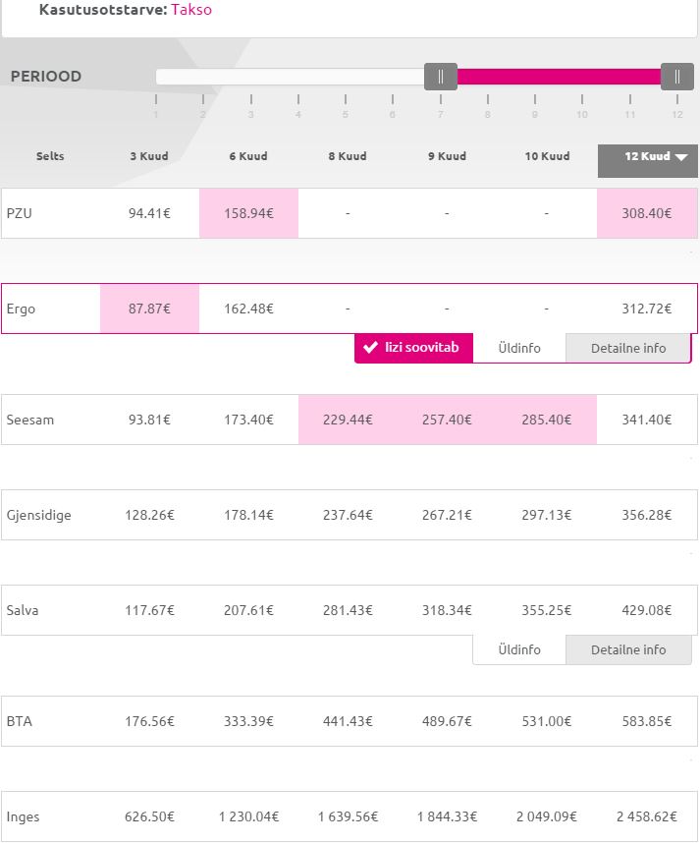700x843 pixels.
Task: Open Üldinfo tab under Salva row
Action: 519,649
